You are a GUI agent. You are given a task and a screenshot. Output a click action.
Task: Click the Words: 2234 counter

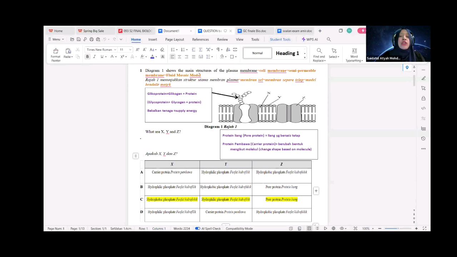point(182,228)
